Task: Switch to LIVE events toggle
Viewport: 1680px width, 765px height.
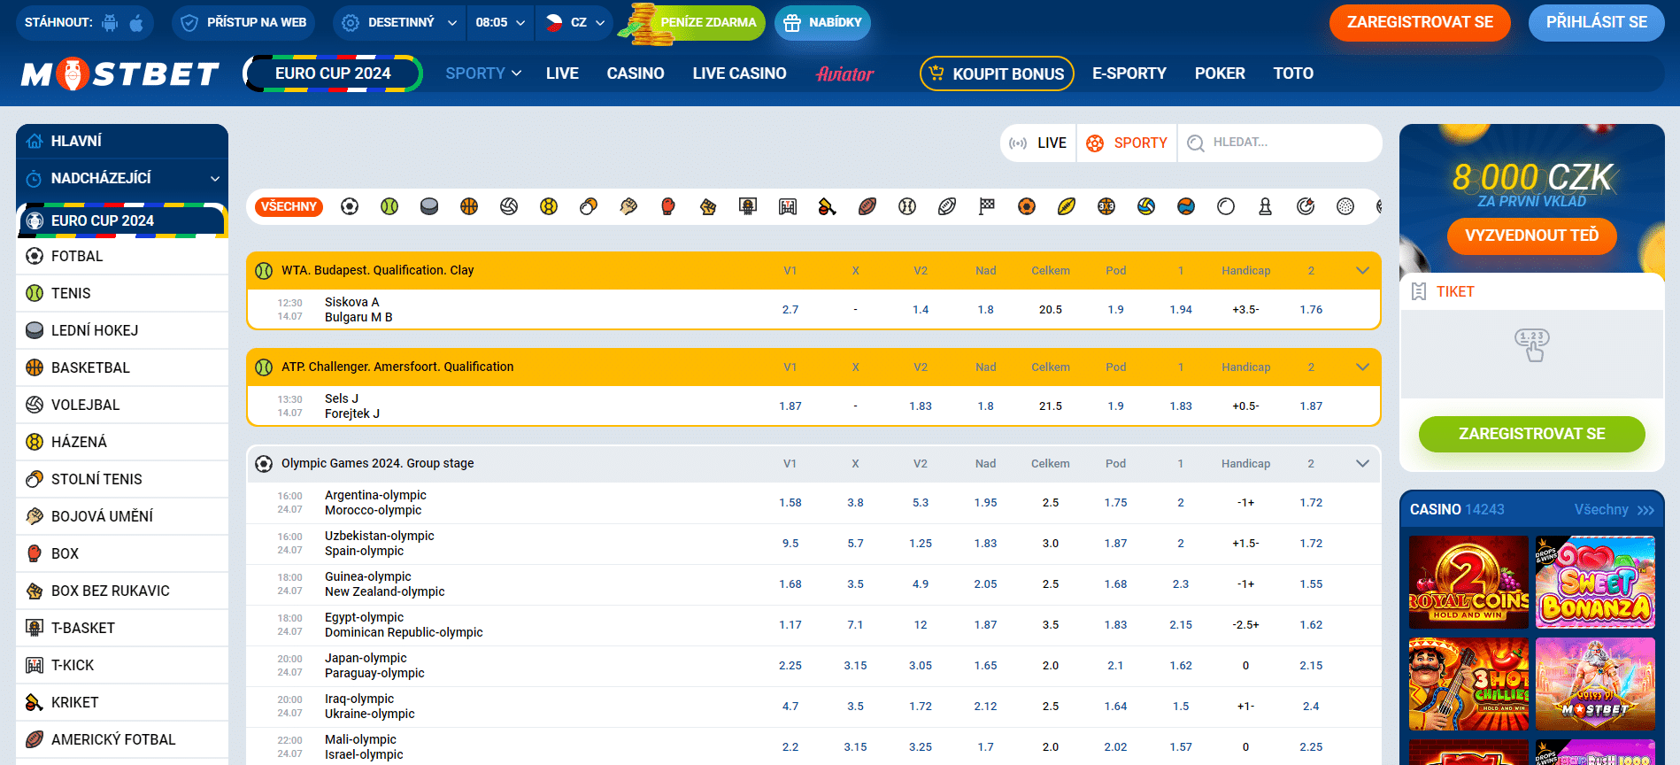Action: (1038, 143)
